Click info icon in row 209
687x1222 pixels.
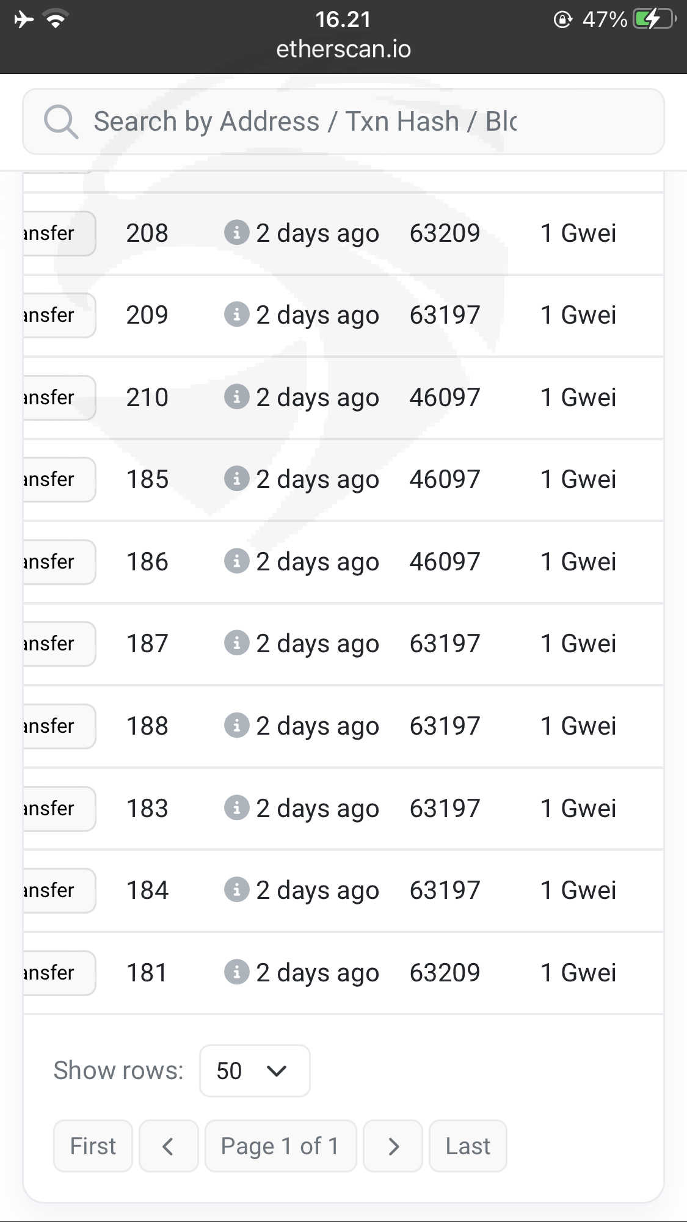click(236, 315)
